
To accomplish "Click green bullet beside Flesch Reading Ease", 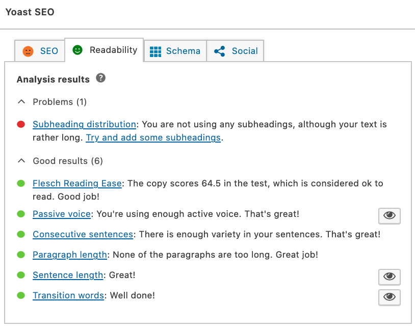I will [21, 183].
